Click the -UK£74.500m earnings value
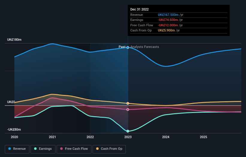 pos(168,20)
